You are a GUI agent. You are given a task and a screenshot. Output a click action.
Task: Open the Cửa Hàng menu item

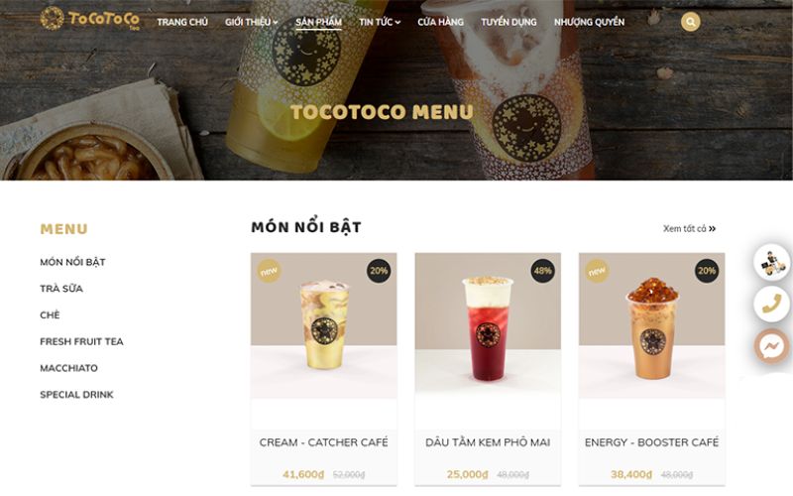click(x=440, y=22)
